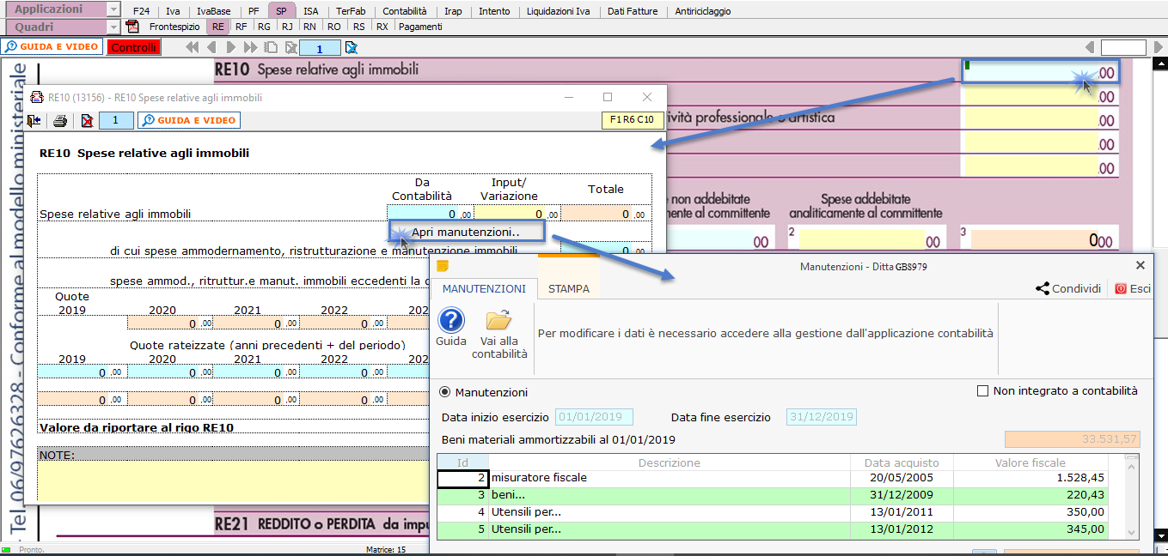The image size is (1168, 556).
Task: Click Vai alla contabilità folder icon
Action: tap(498, 321)
